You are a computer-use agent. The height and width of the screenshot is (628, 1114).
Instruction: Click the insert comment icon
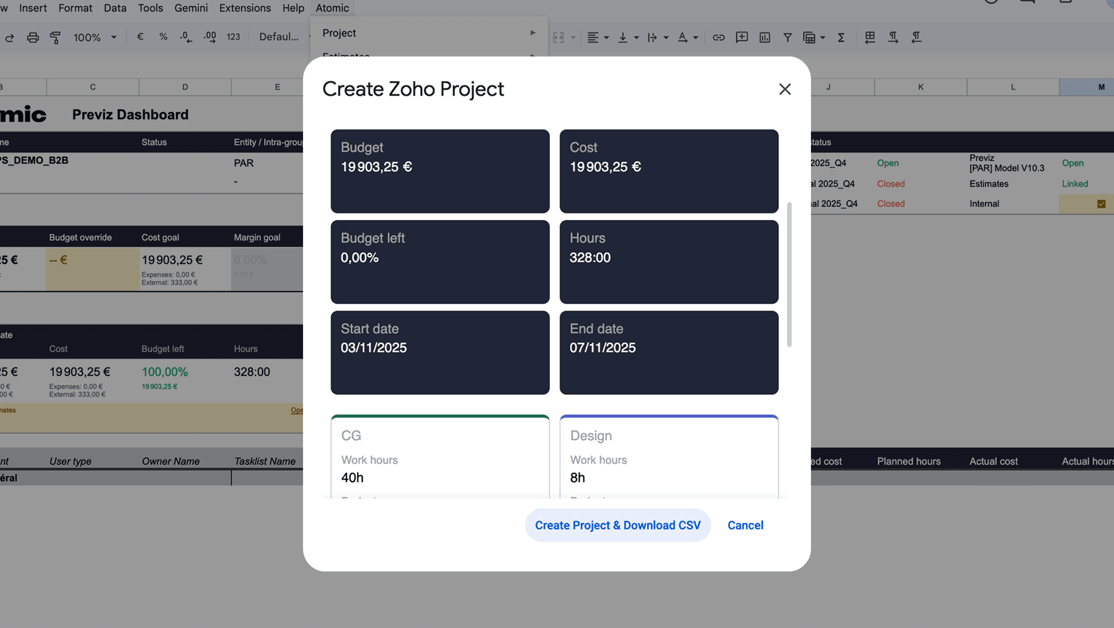(741, 38)
